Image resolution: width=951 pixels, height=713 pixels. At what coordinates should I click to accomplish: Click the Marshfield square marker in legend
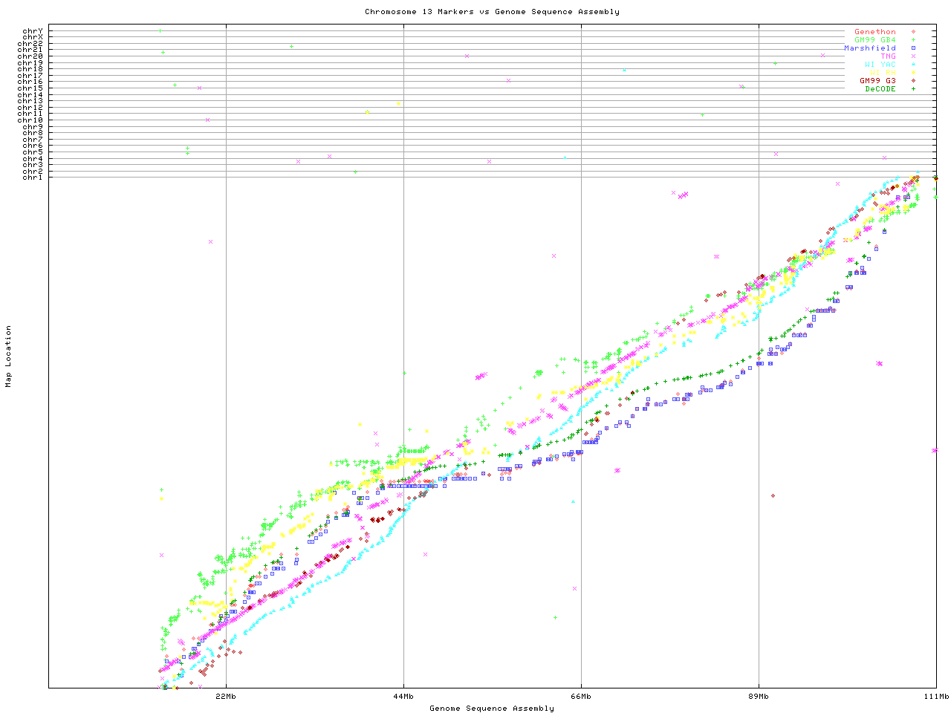click(x=913, y=48)
